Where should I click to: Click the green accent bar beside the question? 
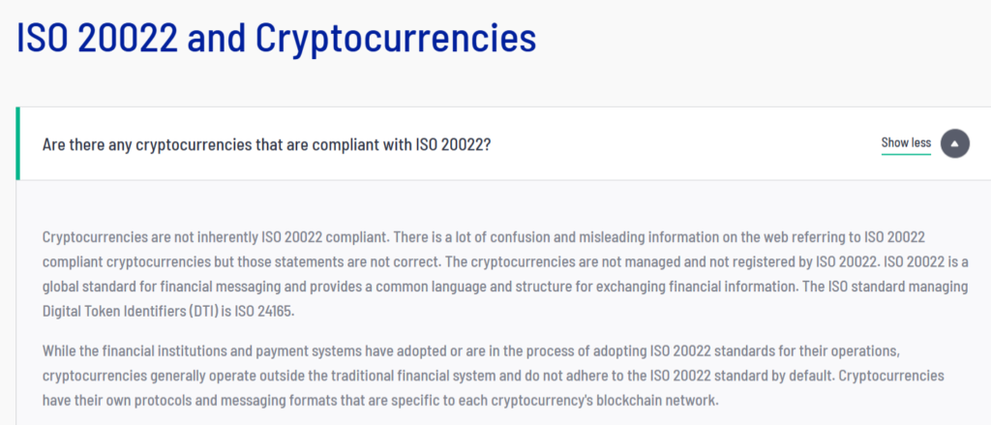pyautogui.click(x=17, y=143)
